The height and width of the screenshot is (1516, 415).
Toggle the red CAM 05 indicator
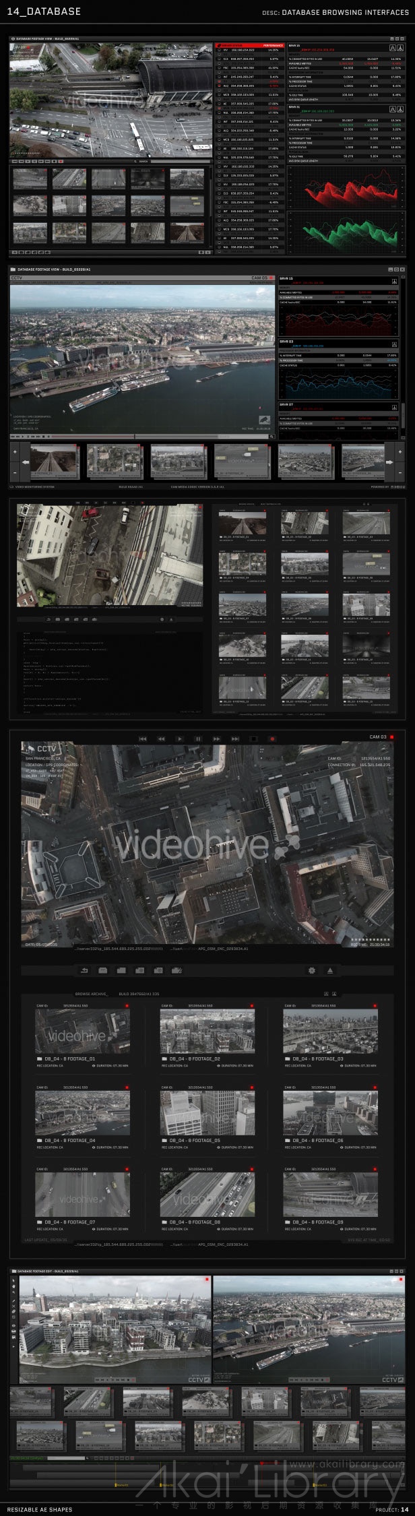271,278
